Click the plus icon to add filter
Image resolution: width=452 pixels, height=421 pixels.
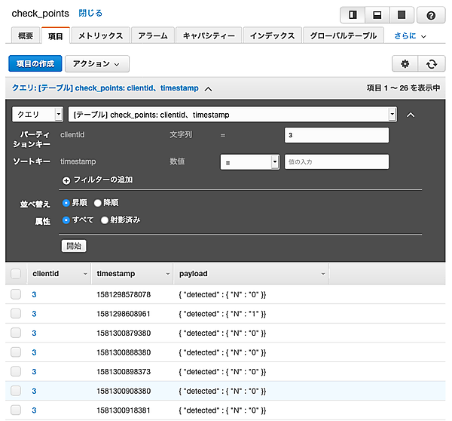(66, 180)
